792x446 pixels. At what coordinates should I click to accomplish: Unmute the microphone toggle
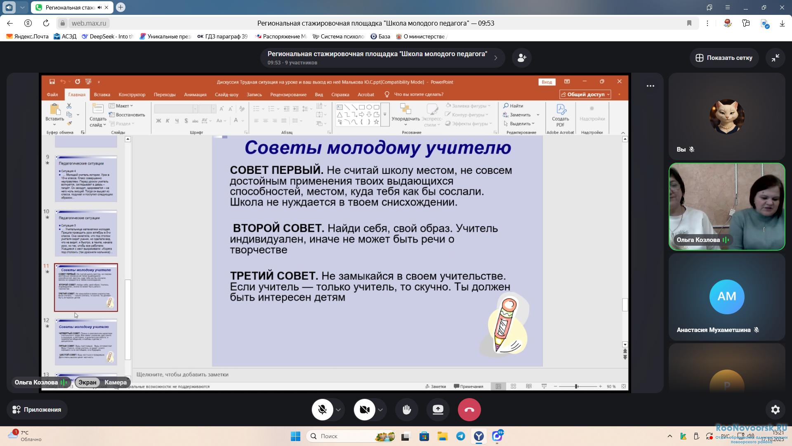[x=323, y=410]
